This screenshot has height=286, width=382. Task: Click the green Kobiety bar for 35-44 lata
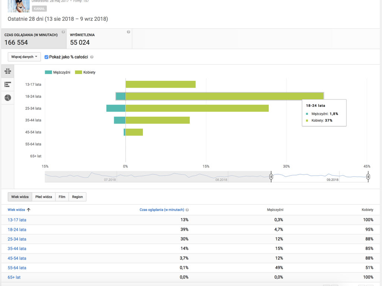[158, 120]
